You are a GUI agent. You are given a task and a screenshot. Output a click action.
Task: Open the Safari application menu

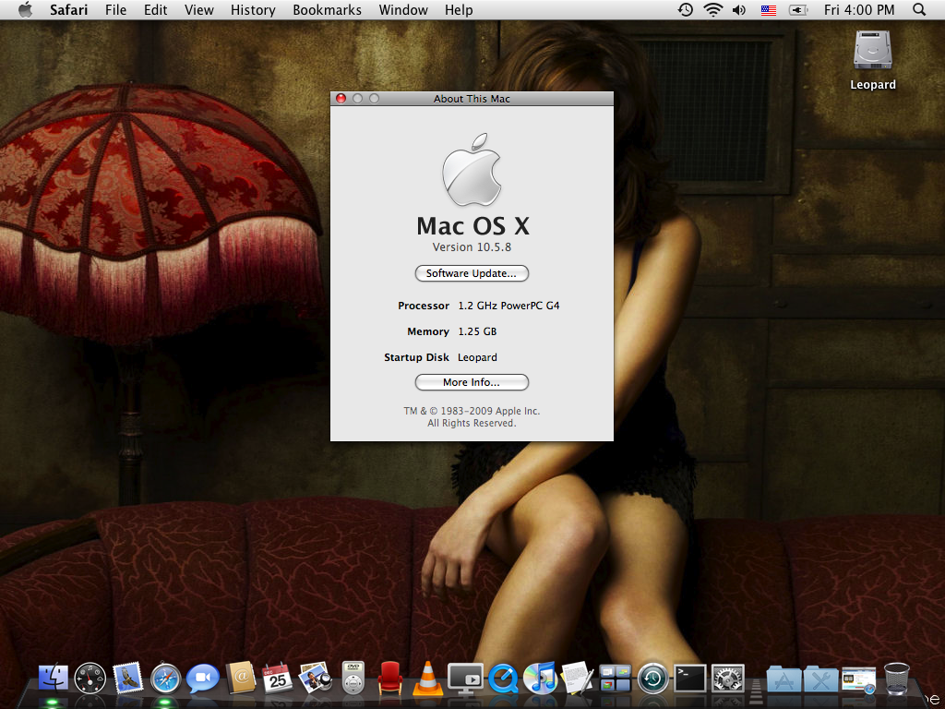[68, 9]
